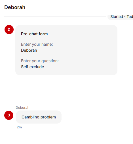This screenshot has height=144, width=133.
Task: Click the red D avatar next to Gambling problem
Action: point(9,115)
